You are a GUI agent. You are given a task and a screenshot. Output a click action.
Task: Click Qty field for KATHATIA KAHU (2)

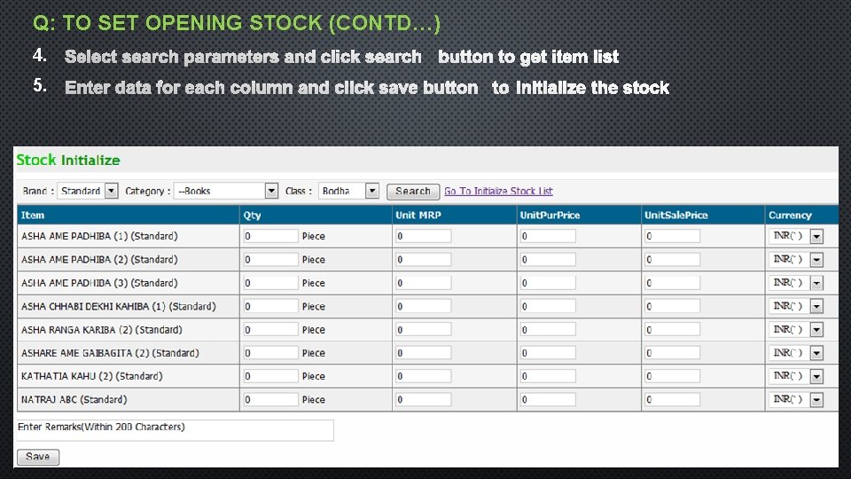pos(271,376)
